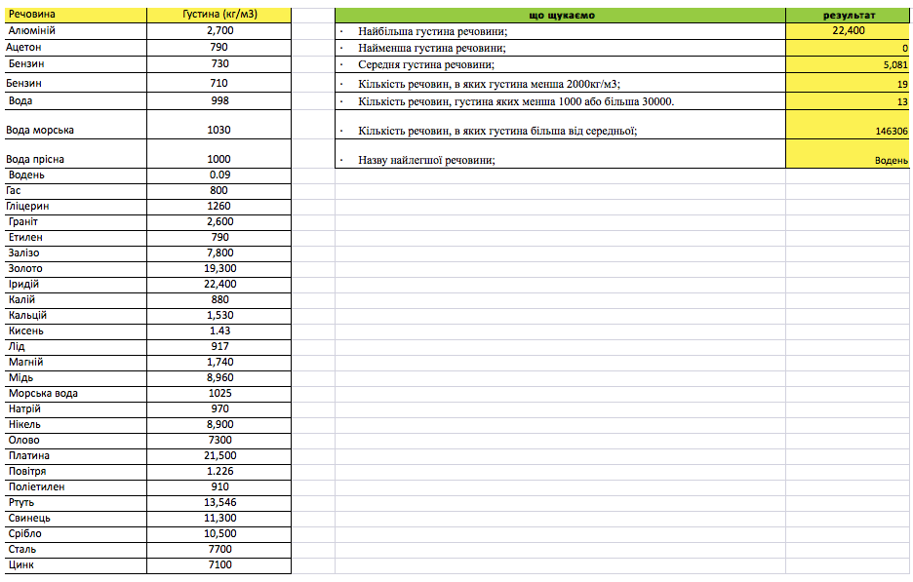The image size is (913, 582).
Task: Select the 'що шукаємо' header cell
Action: pyautogui.click(x=560, y=16)
